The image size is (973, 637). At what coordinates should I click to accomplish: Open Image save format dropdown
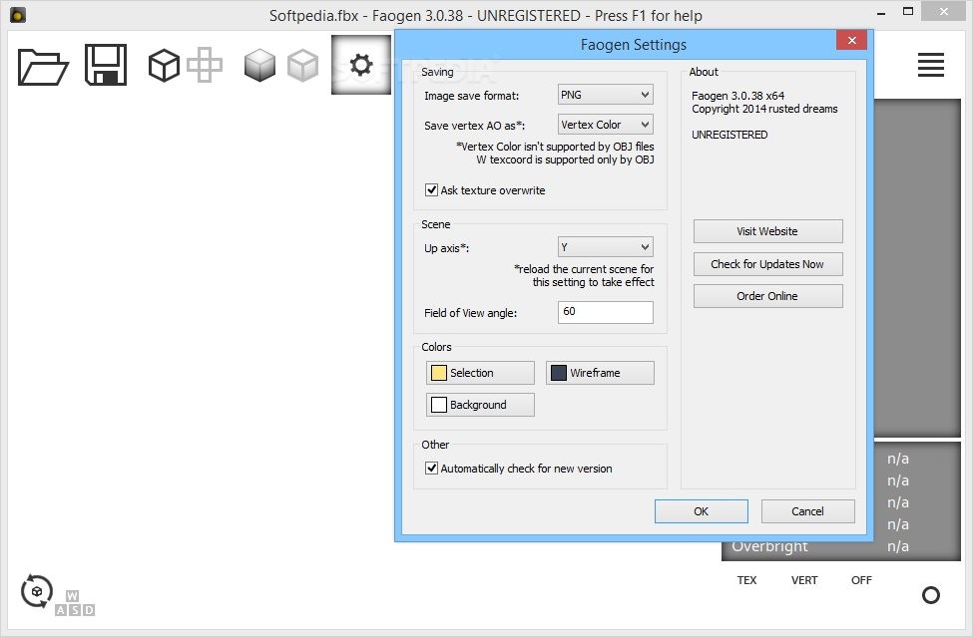(605, 95)
